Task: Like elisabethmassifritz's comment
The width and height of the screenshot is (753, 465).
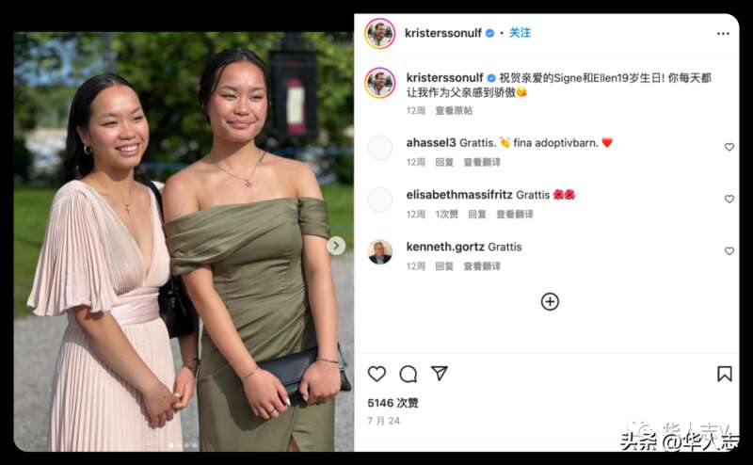Action: (x=729, y=199)
